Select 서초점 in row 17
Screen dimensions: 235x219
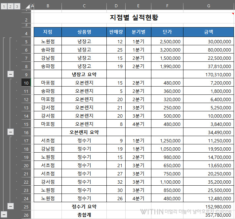(48, 140)
